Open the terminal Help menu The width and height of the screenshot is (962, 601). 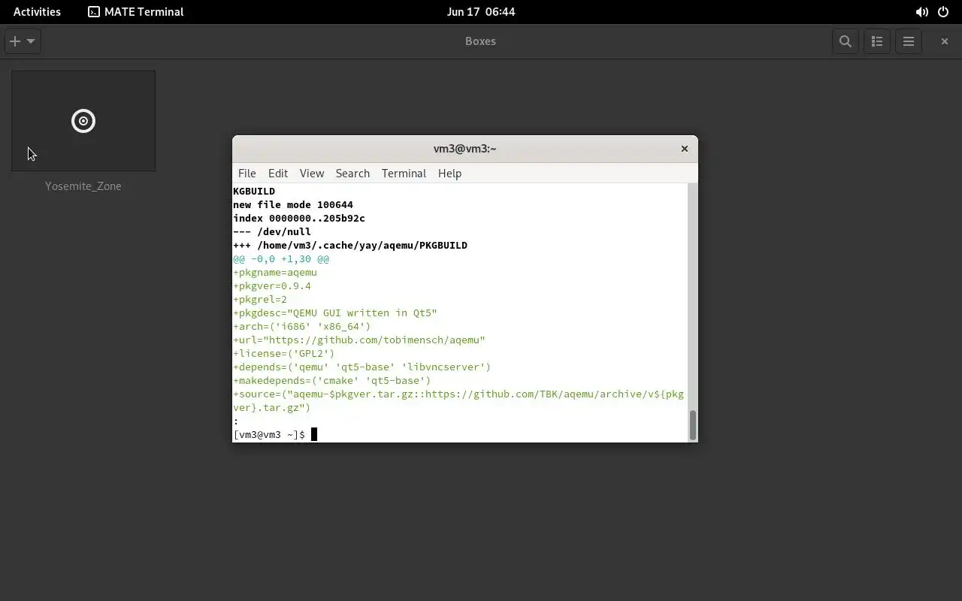[449, 173]
